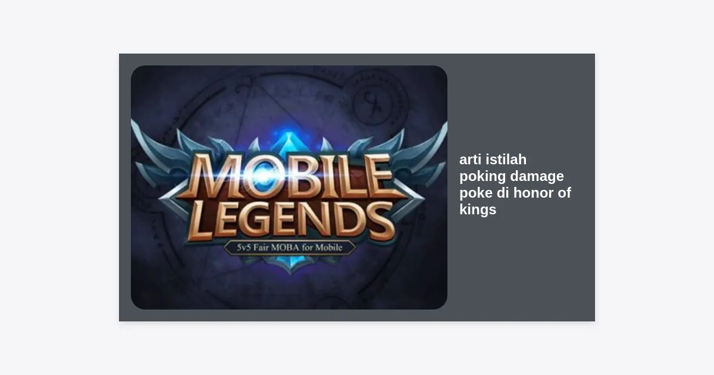Click the blue crystal beneath the tagline banner

[x=290, y=264]
